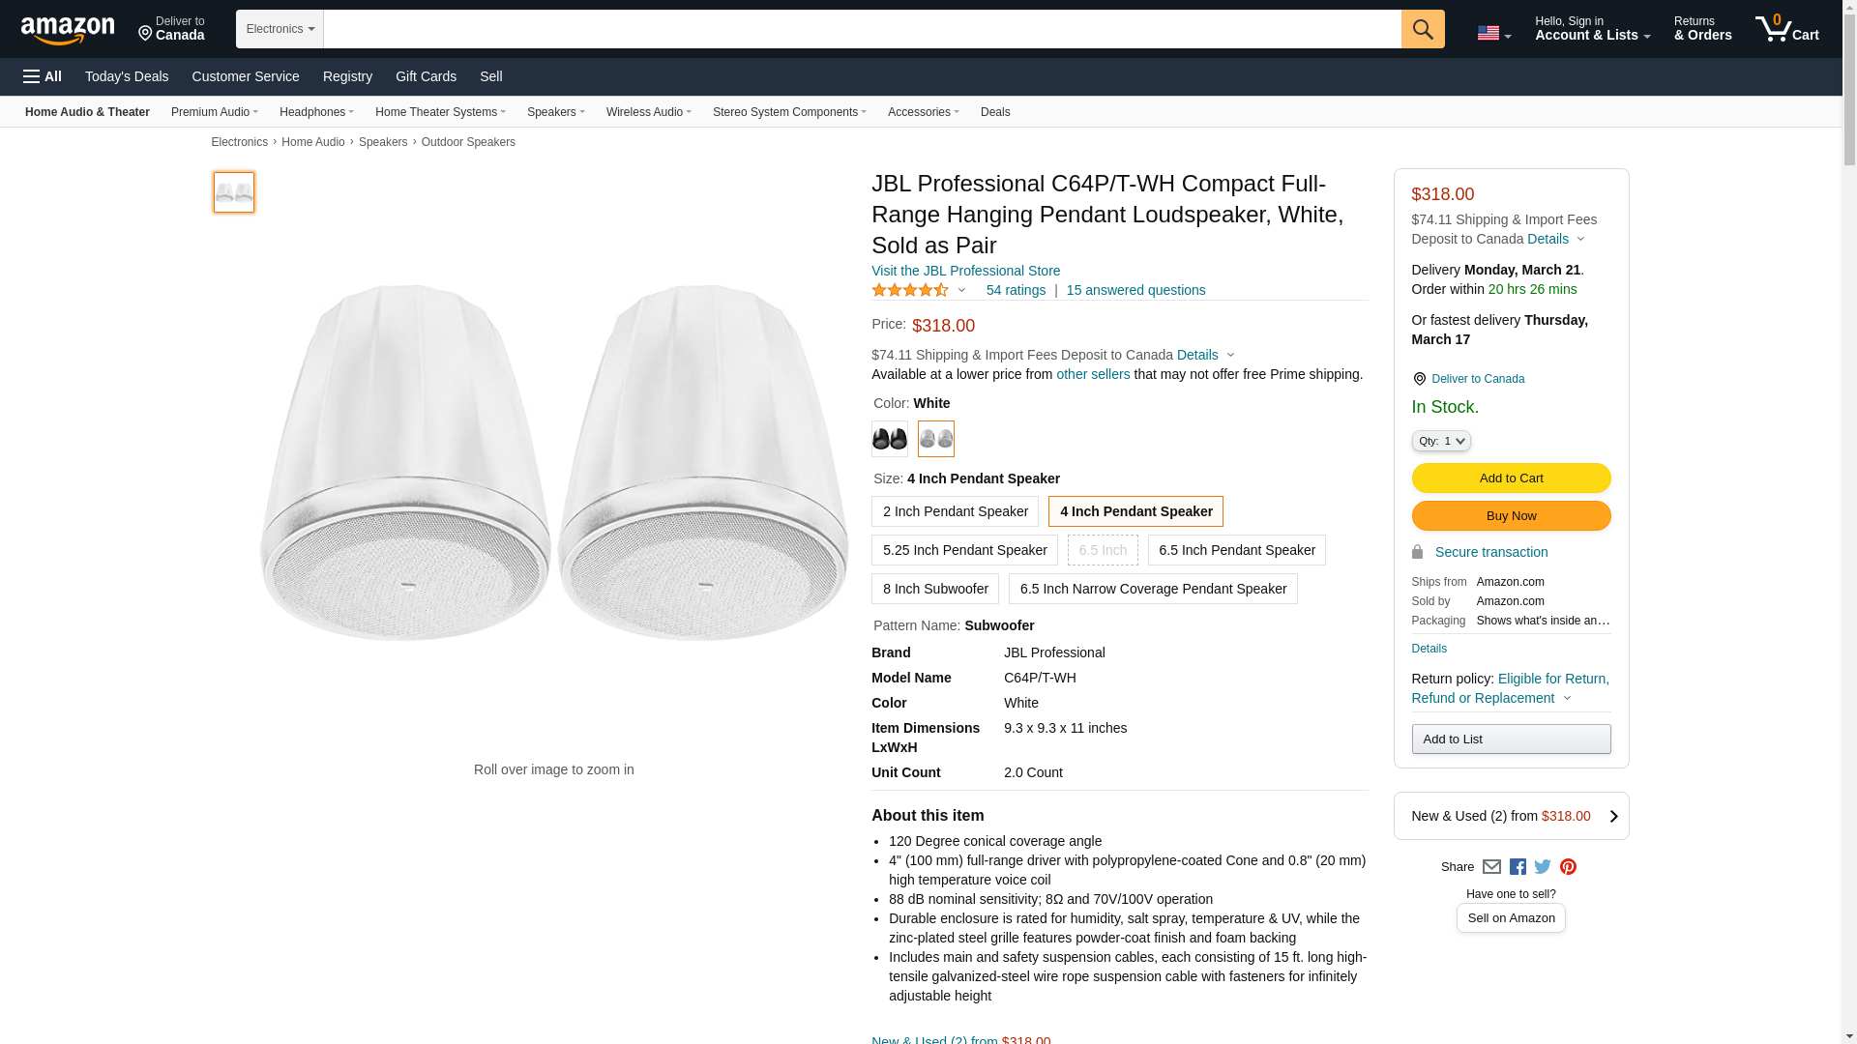Expand the star ratings breakdown arrow
1857x1044 pixels.
pos(961,290)
